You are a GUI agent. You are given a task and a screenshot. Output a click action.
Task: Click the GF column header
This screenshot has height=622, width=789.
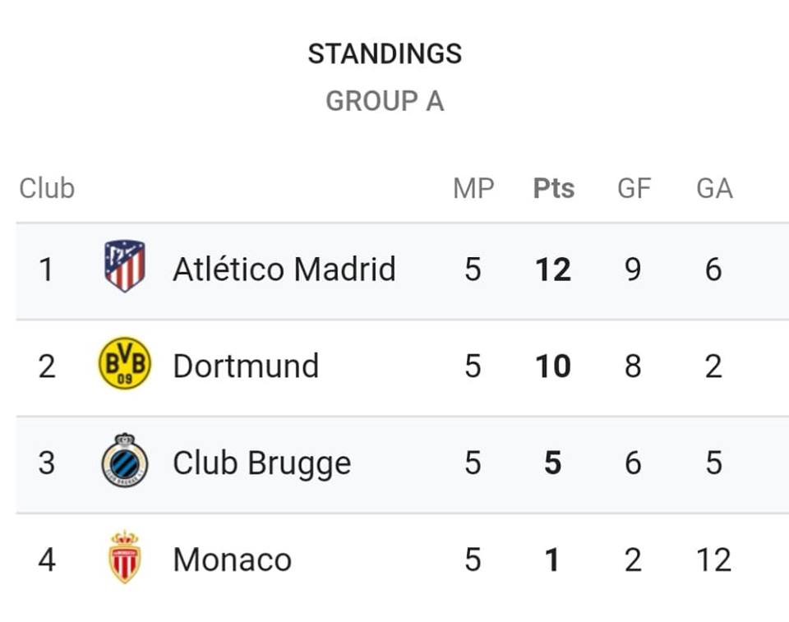pyautogui.click(x=634, y=189)
